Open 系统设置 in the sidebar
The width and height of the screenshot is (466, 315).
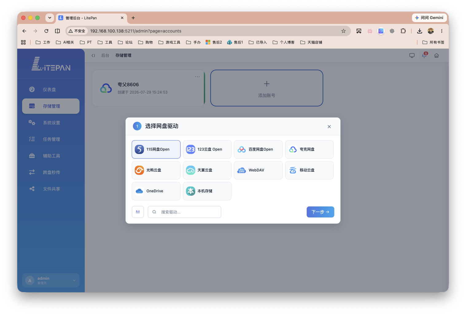pos(51,123)
